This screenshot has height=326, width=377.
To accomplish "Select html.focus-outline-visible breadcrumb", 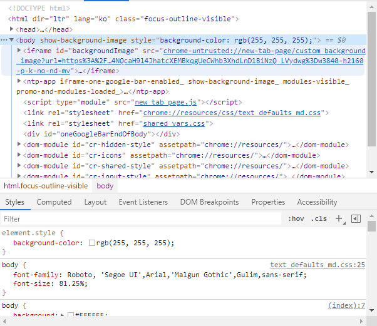I will click(46, 186).
